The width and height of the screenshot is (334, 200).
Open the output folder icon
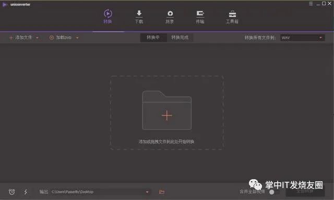(162, 192)
